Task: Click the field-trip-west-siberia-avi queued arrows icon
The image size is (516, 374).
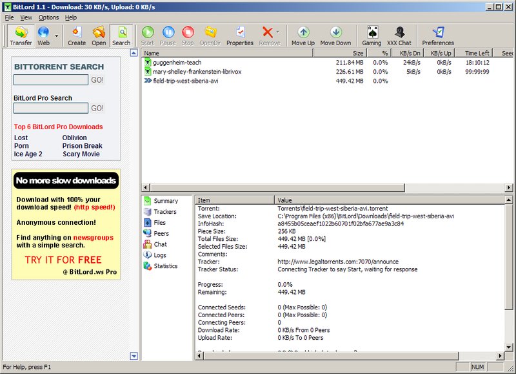Action: (x=148, y=81)
